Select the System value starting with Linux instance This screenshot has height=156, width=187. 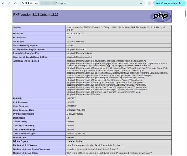coord(116,29)
